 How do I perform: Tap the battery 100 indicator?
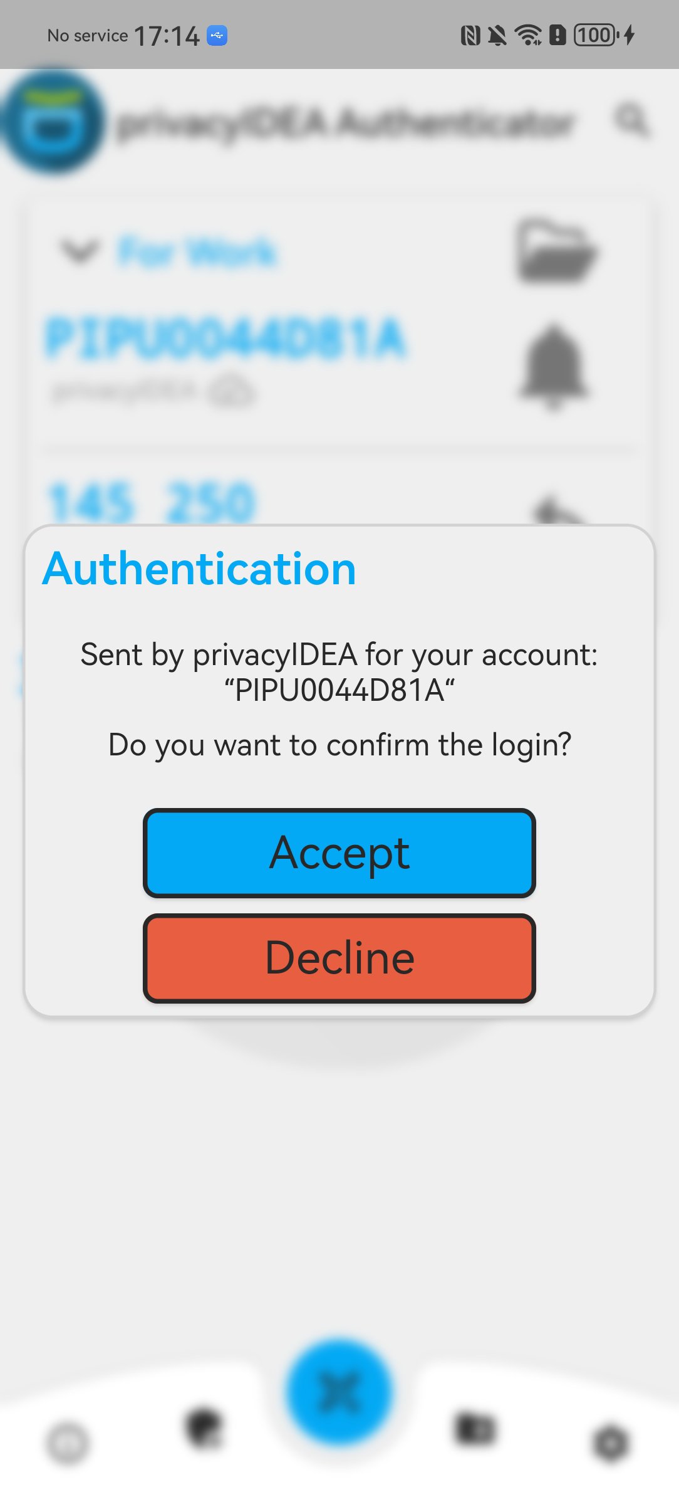[x=596, y=35]
